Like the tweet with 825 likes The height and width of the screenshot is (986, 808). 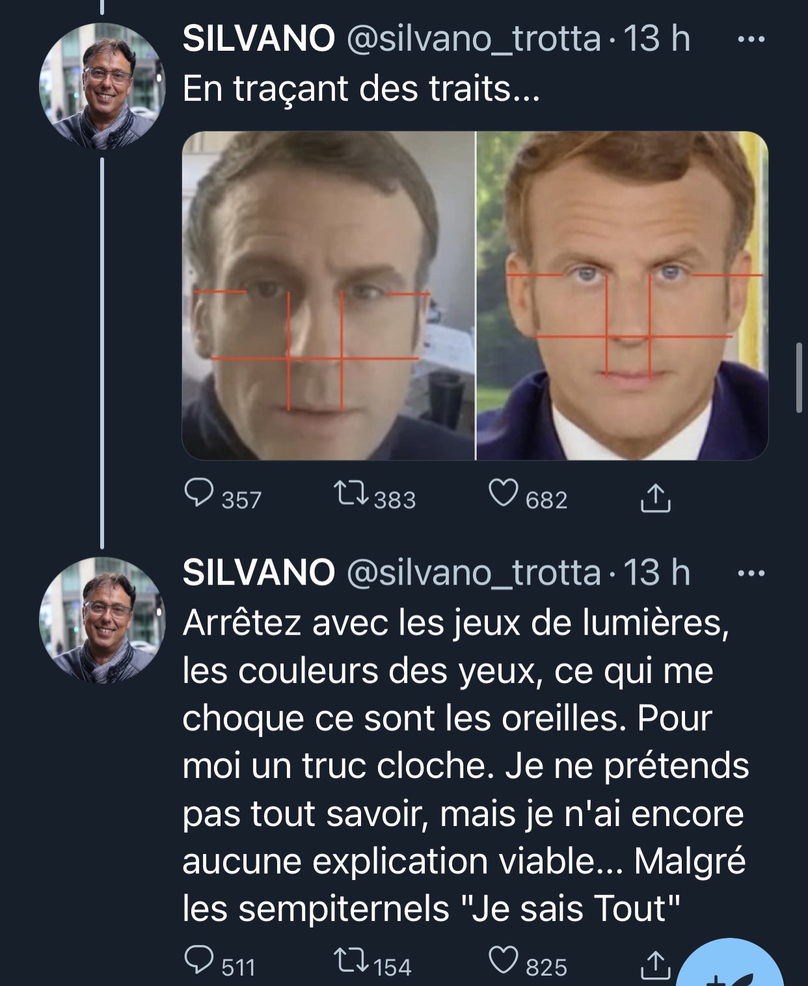pyautogui.click(x=504, y=961)
